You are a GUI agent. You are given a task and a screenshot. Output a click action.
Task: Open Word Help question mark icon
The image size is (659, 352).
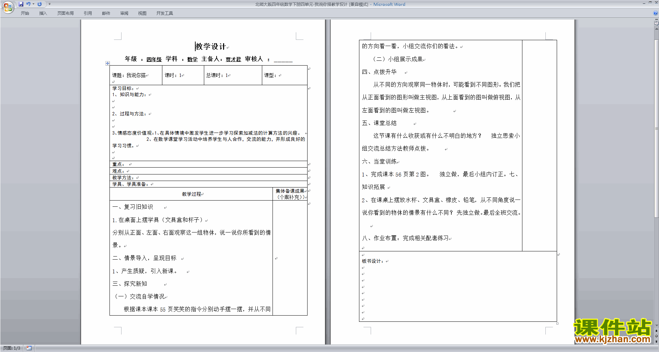pos(656,13)
